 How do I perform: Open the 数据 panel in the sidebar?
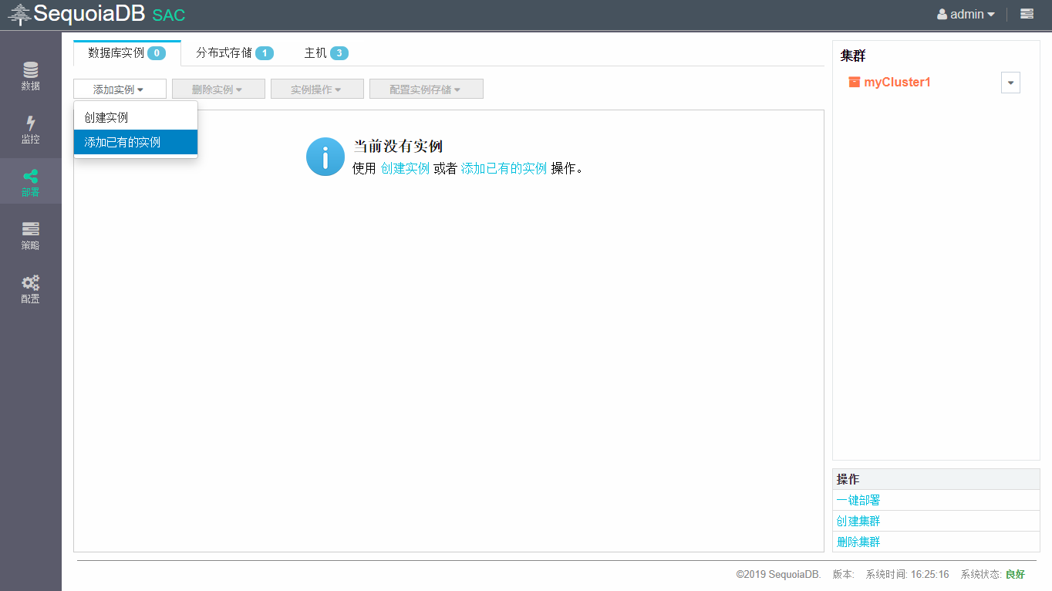(30, 75)
